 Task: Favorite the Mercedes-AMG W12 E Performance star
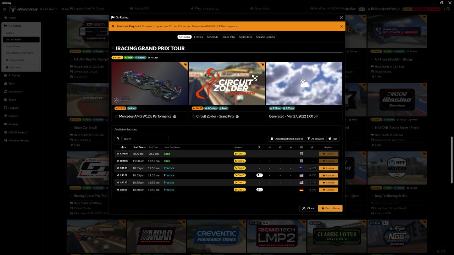pyautogui.click(x=116, y=116)
